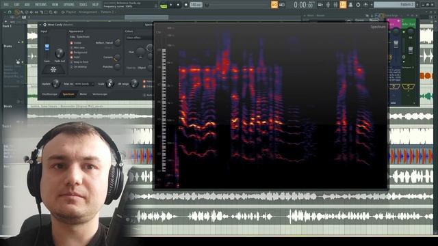Click the piano roll view icon in toolbar
The image size is (438, 246).
click(328, 5)
